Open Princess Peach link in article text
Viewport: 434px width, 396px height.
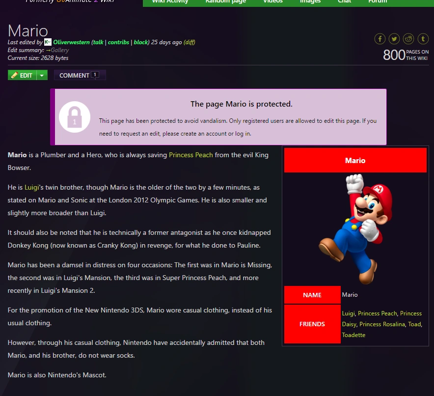coord(190,155)
